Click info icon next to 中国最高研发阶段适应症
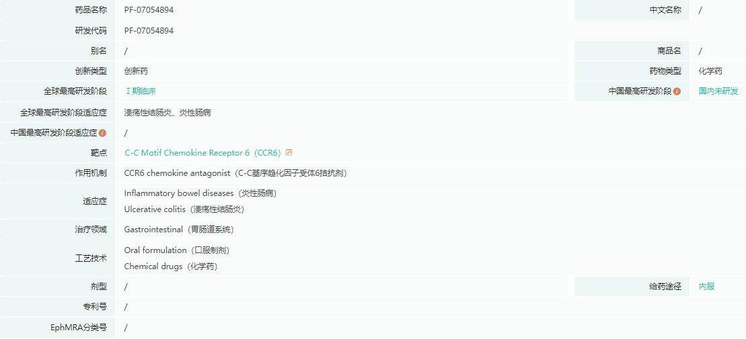The height and width of the screenshot is (339, 746). coord(102,133)
